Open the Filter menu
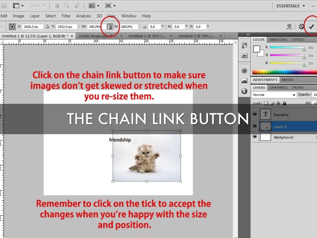The width and height of the screenshot is (317, 238). tap(66, 16)
